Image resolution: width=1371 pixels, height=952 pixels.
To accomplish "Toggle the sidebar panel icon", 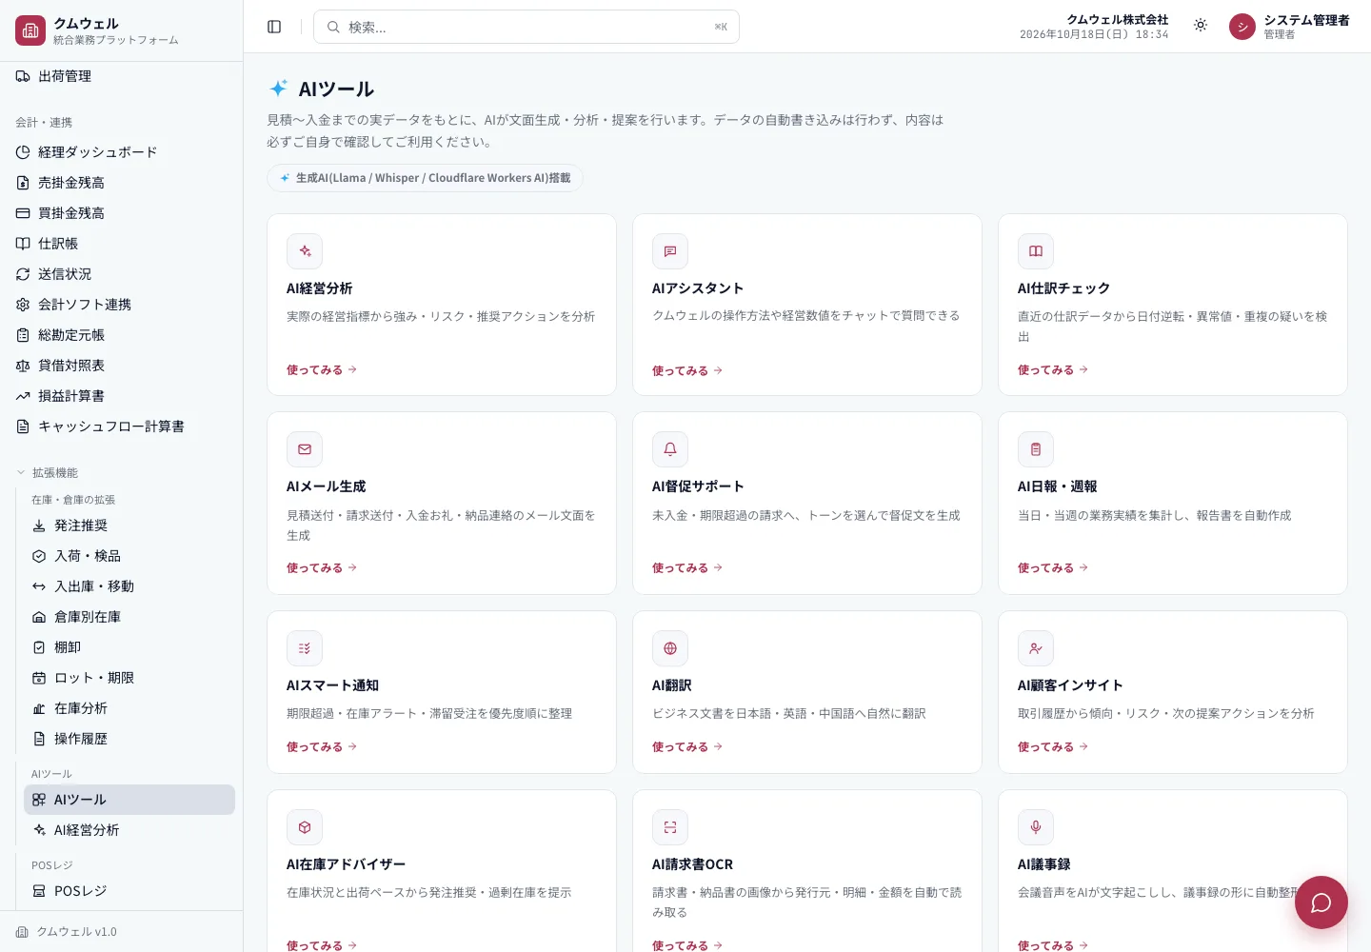I will pyautogui.click(x=274, y=27).
